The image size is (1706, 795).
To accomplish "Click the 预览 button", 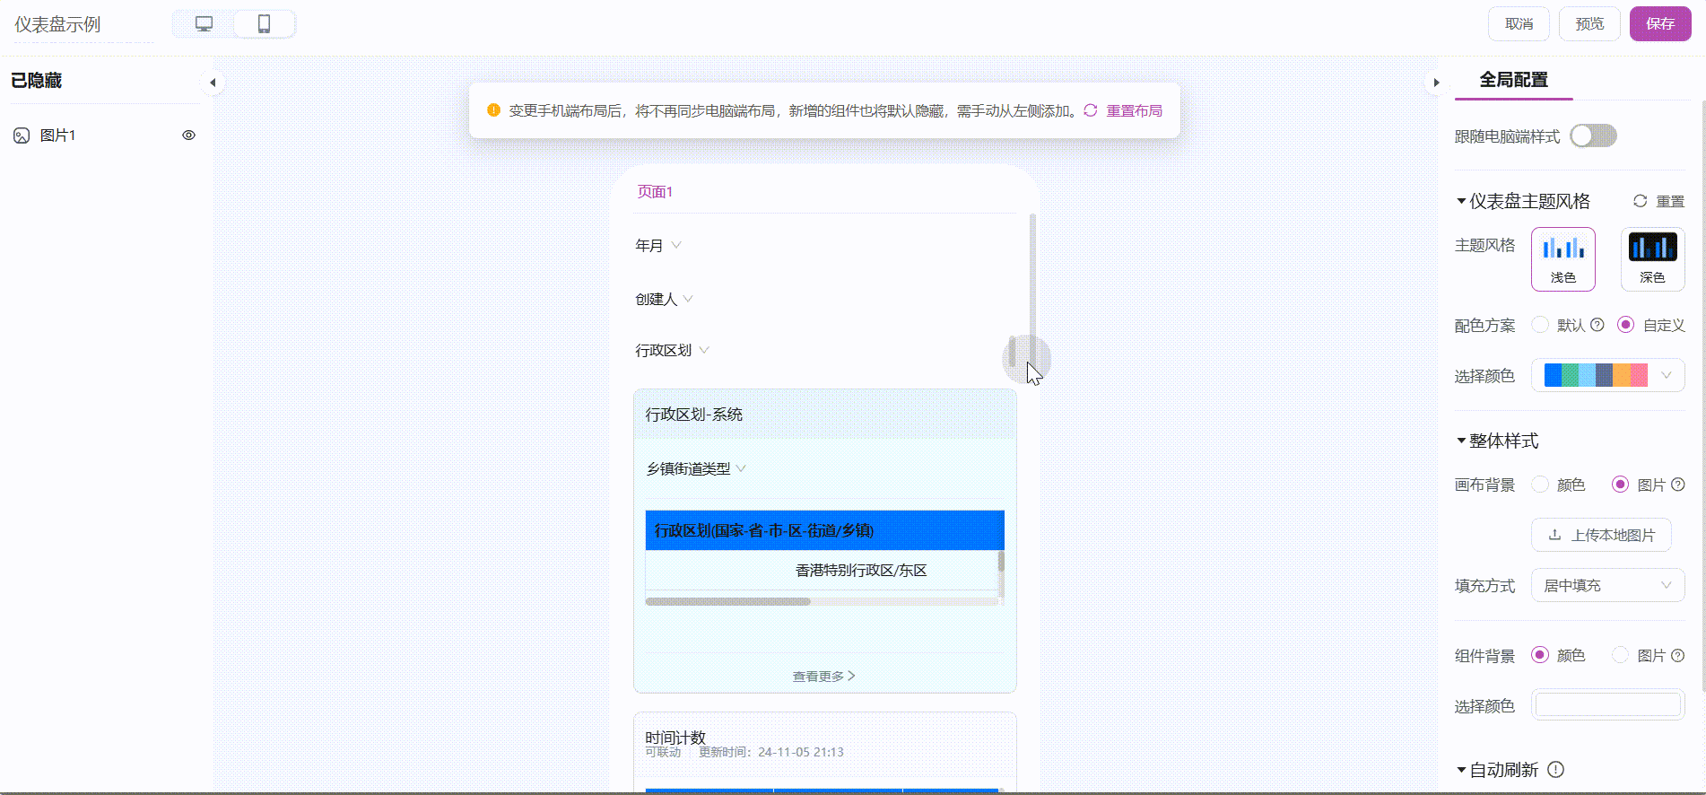I will (x=1589, y=23).
